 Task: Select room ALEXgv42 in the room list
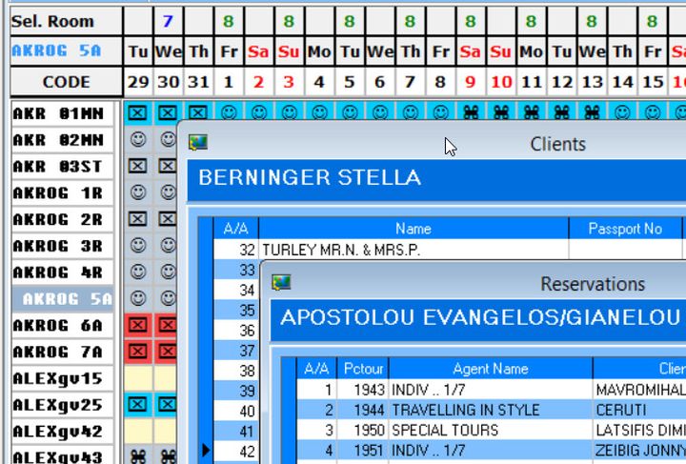(62, 432)
